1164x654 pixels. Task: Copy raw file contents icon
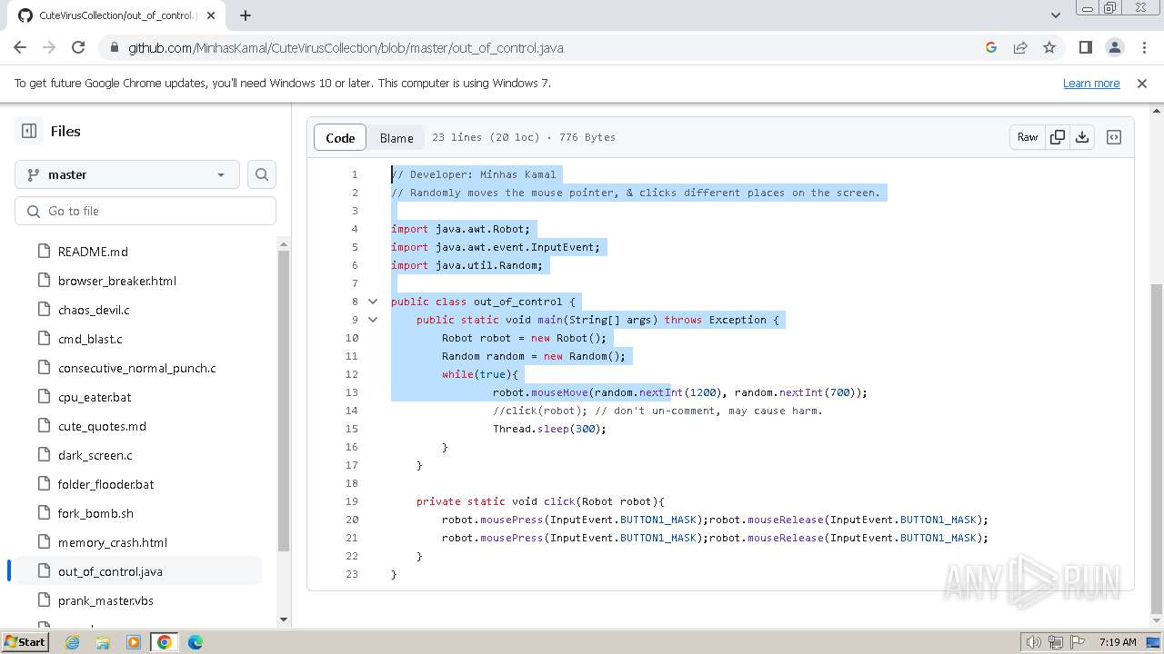click(1058, 137)
